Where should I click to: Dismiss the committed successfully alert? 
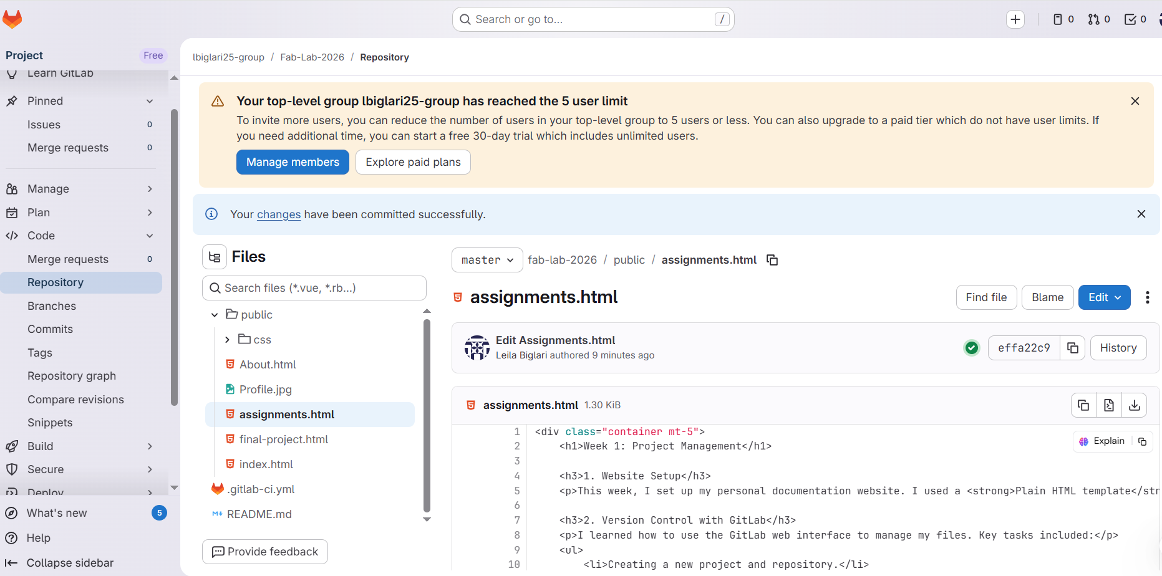(1141, 214)
